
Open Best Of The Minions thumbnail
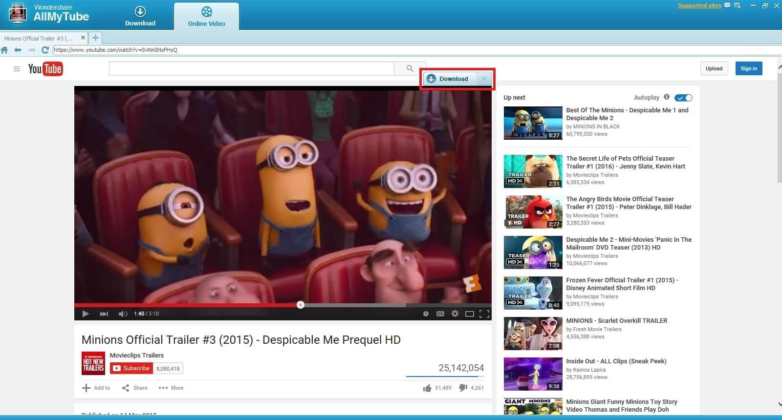(533, 123)
